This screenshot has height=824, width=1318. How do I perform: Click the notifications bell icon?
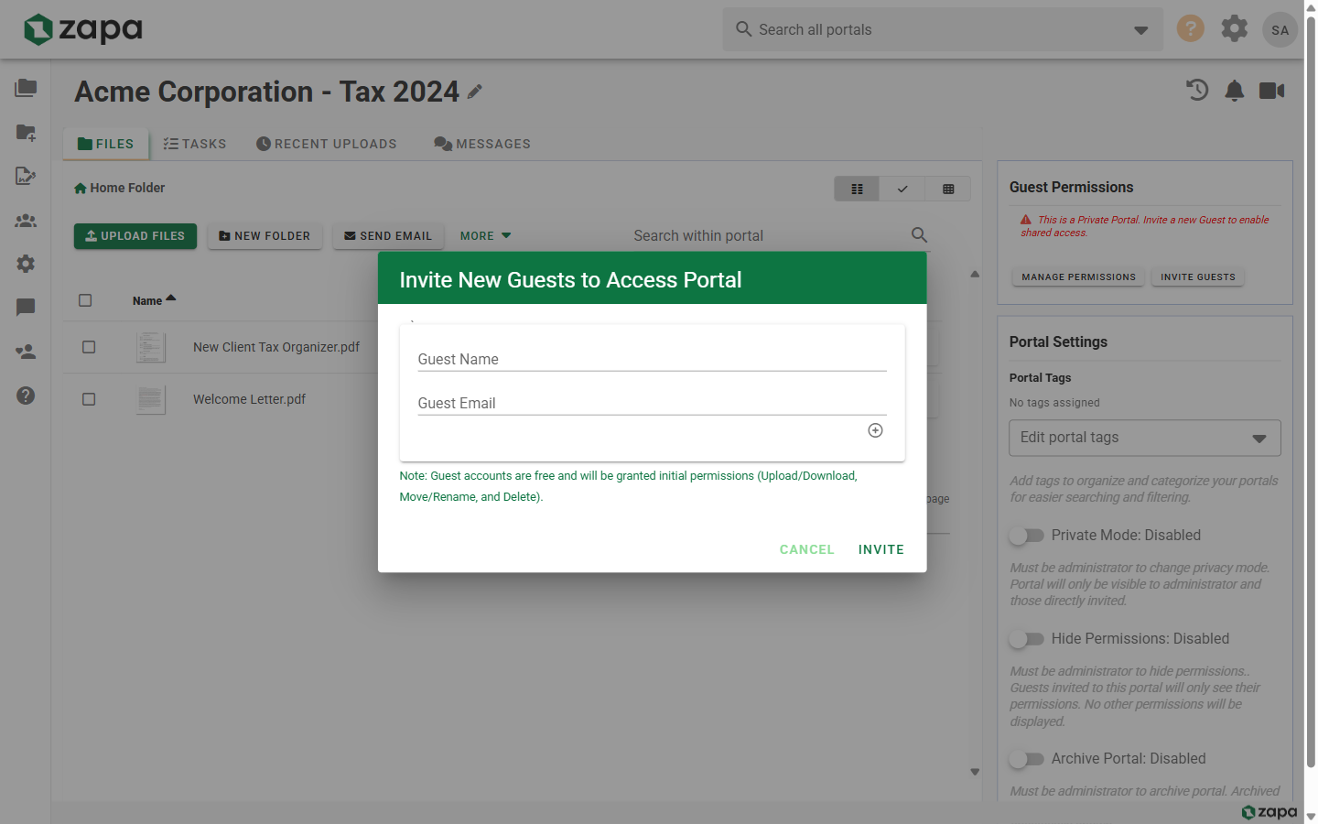coord(1235,90)
